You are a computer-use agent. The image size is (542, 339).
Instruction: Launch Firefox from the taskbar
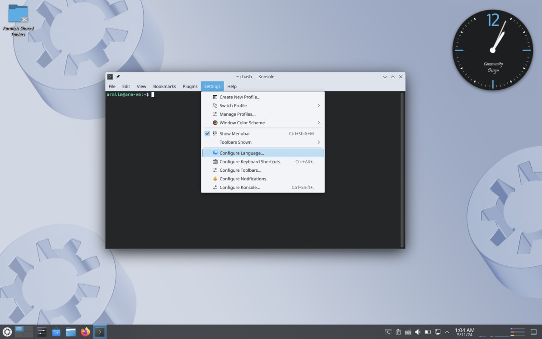(85, 332)
